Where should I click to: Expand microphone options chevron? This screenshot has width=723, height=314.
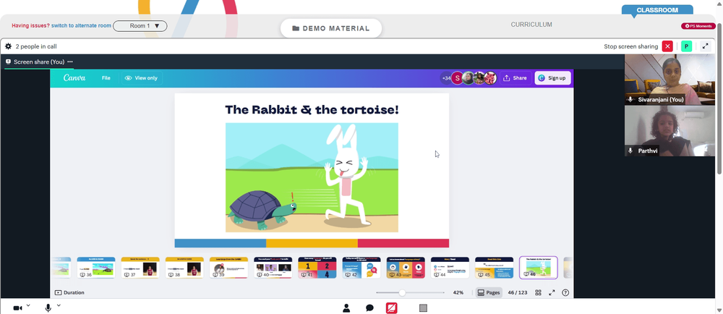(x=59, y=305)
